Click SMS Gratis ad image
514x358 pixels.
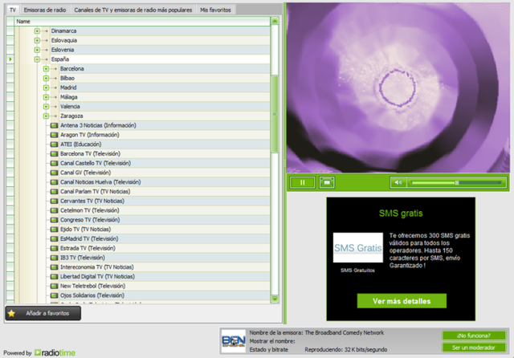pos(358,247)
